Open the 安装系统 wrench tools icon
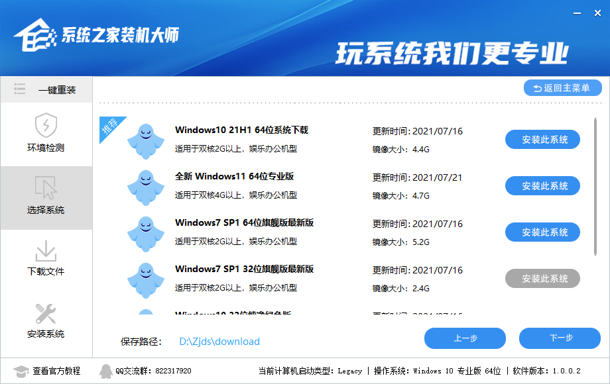This screenshot has height=384, width=610. click(46, 314)
